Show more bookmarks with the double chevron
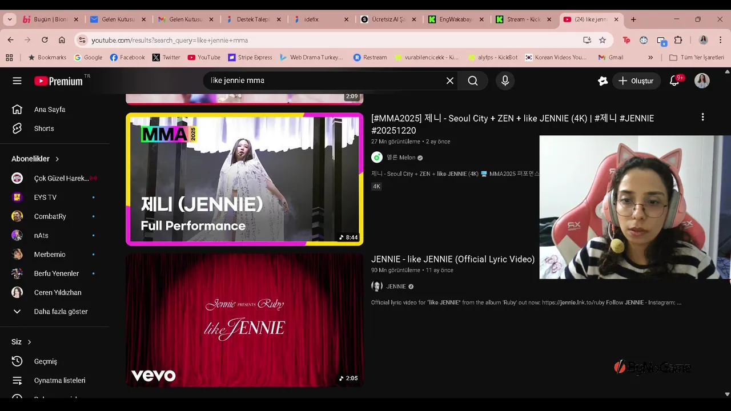The image size is (731, 411). click(650, 57)
